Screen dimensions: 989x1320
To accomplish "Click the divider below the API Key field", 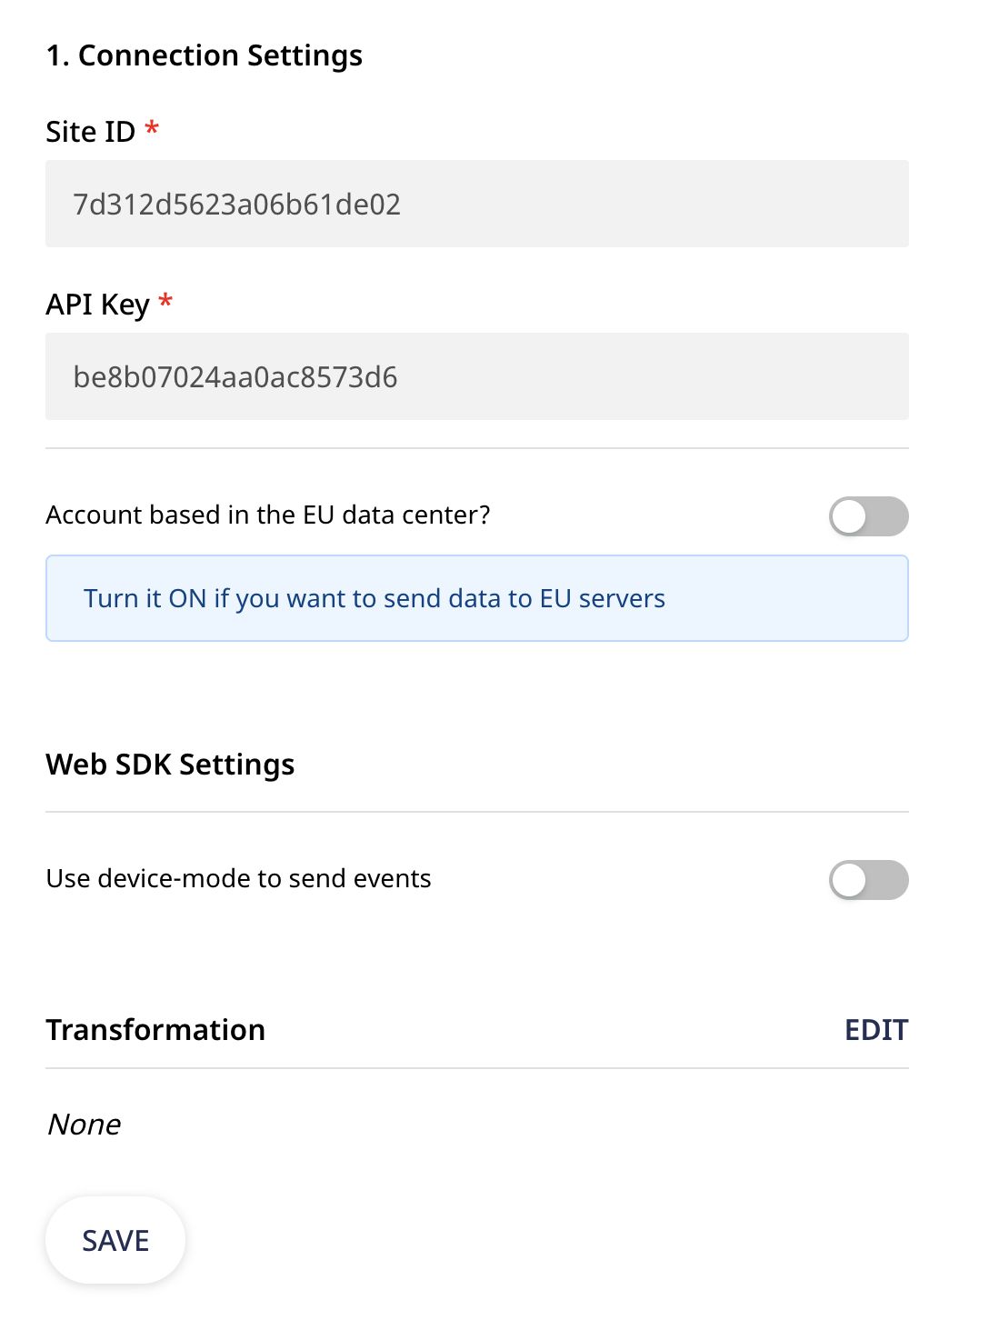I will click(476, 448).
